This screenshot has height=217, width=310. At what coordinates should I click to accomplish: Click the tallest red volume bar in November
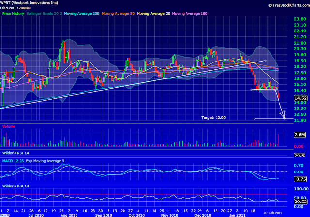(x=181, y=138)
